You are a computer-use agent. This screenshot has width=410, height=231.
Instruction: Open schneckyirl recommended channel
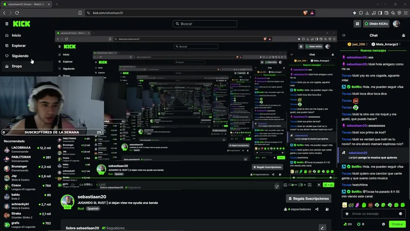click(x=27, y=206)
